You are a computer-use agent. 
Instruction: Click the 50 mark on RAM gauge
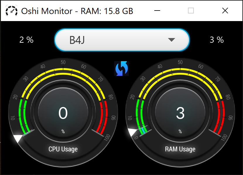tap(180, 62)
